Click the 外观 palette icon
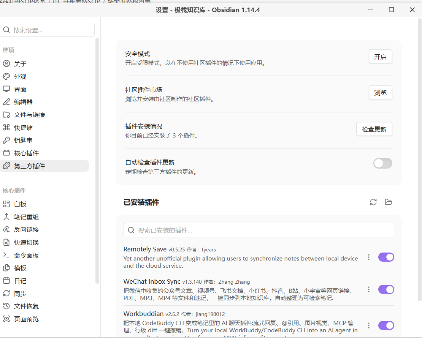This screenshot has height=338, width=422. [6, 77]
